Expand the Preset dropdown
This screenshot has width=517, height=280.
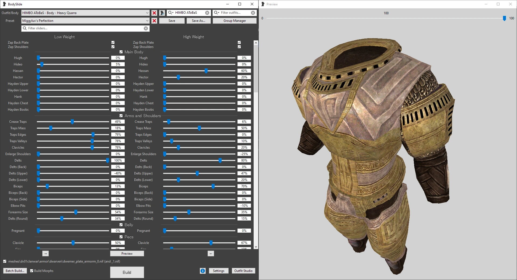(147, 21)
